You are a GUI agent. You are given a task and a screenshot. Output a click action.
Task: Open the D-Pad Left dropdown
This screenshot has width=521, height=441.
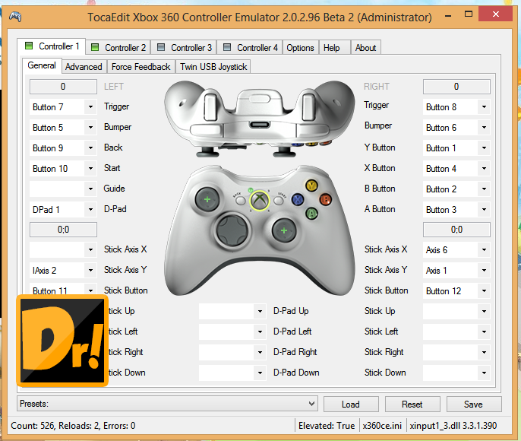pyautogui.click(x=232, y=332)
